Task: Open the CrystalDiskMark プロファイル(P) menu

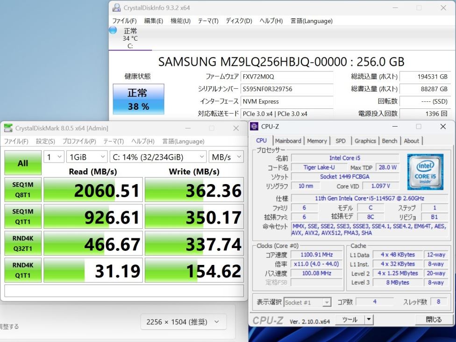Action: click(x=79, y=142)
